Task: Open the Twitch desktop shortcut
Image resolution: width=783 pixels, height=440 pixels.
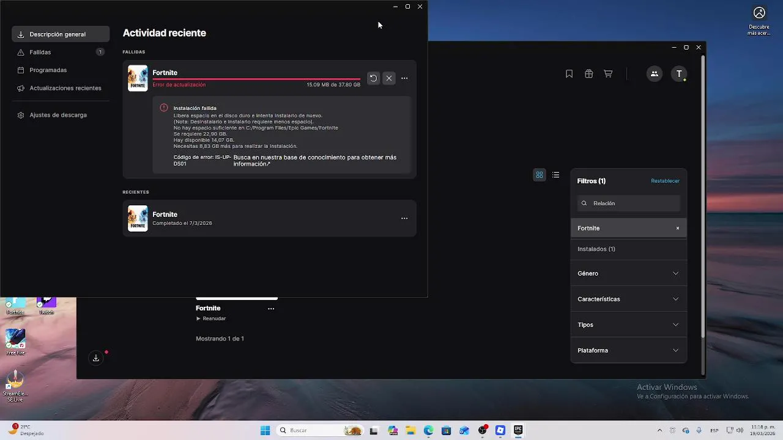Action: tap(46, 306)
